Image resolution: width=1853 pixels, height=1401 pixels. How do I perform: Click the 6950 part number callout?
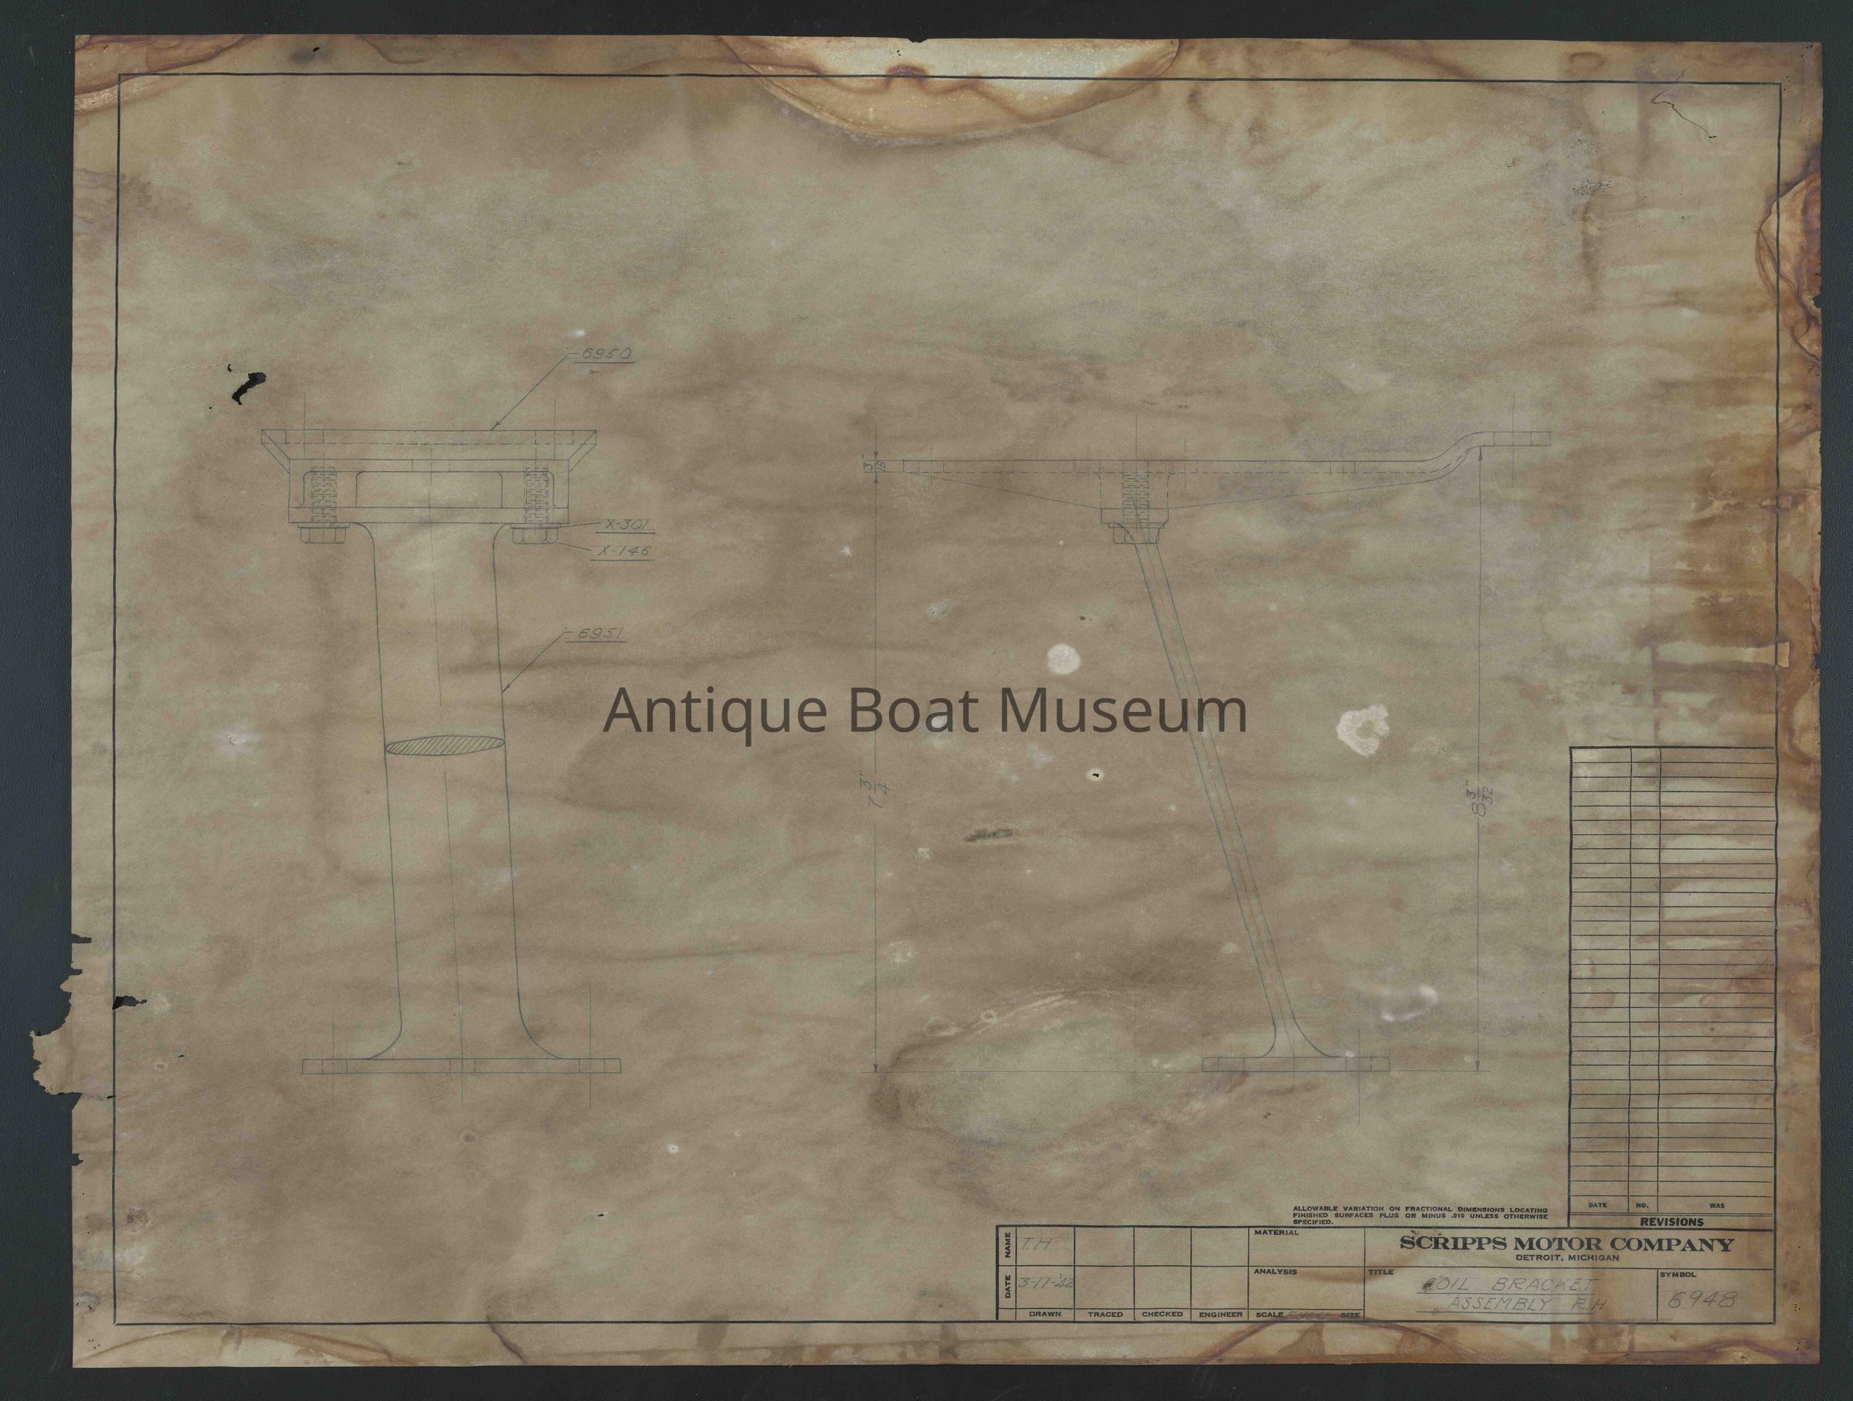pyautogui.click(x=606, y=356)
